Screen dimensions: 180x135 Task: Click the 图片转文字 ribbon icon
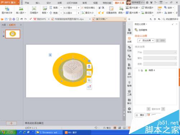(x=7, y=10)
